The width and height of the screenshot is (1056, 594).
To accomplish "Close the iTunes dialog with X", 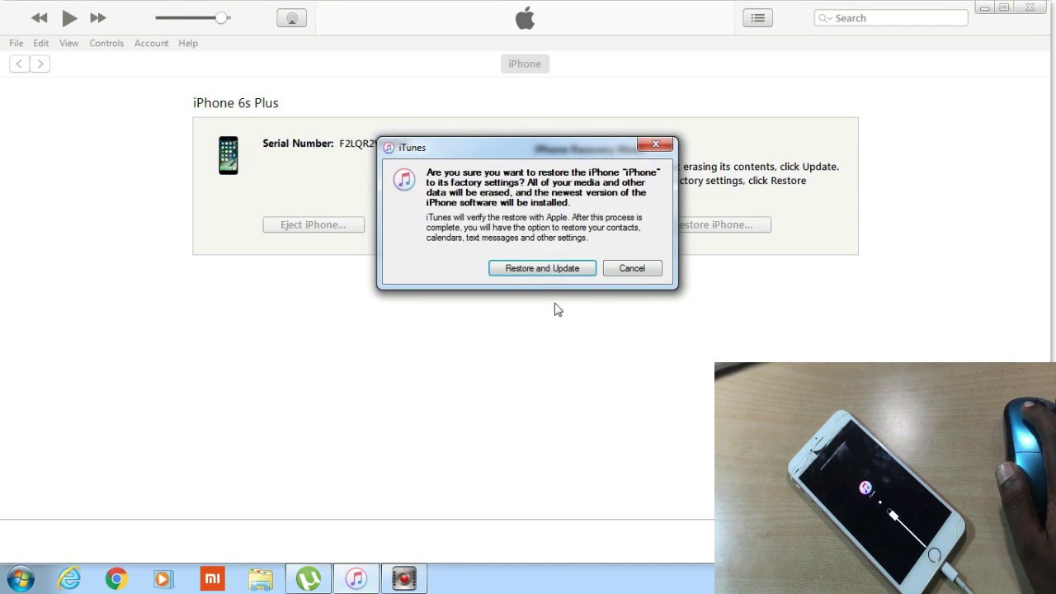I will (656, 145).
